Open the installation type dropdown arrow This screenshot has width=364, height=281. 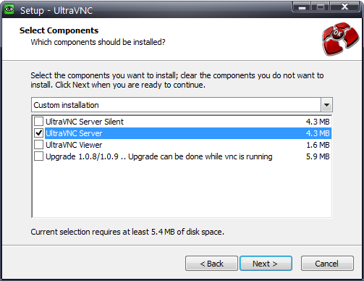click(326, 105)
